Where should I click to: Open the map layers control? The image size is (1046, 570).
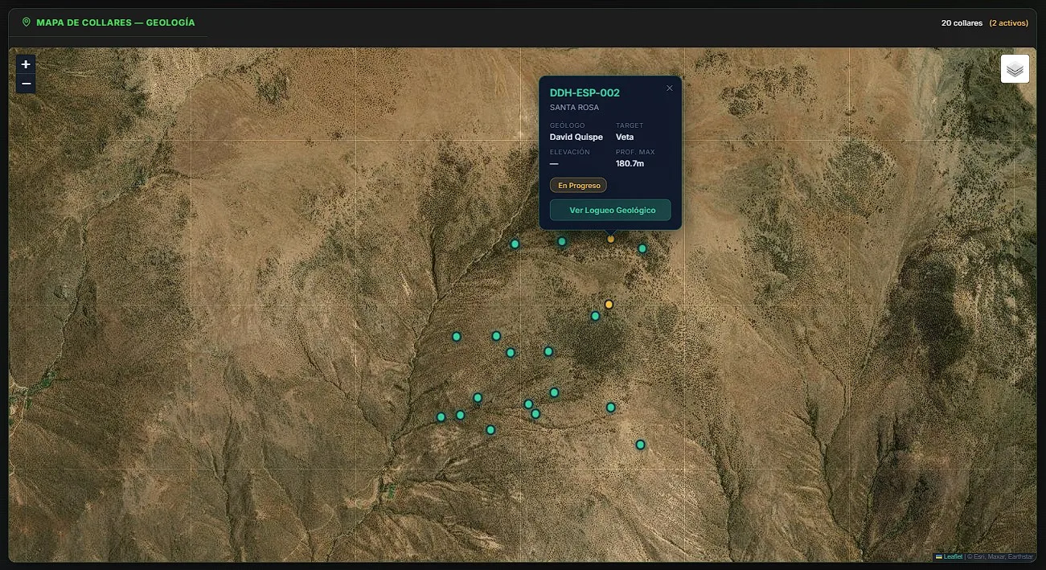tap(1015, 69)
